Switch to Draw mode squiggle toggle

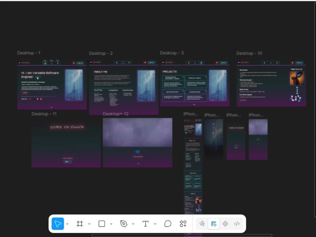click(x=202, y=224)
